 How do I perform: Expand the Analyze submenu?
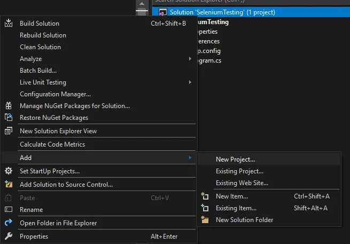[x=190, y=59]
